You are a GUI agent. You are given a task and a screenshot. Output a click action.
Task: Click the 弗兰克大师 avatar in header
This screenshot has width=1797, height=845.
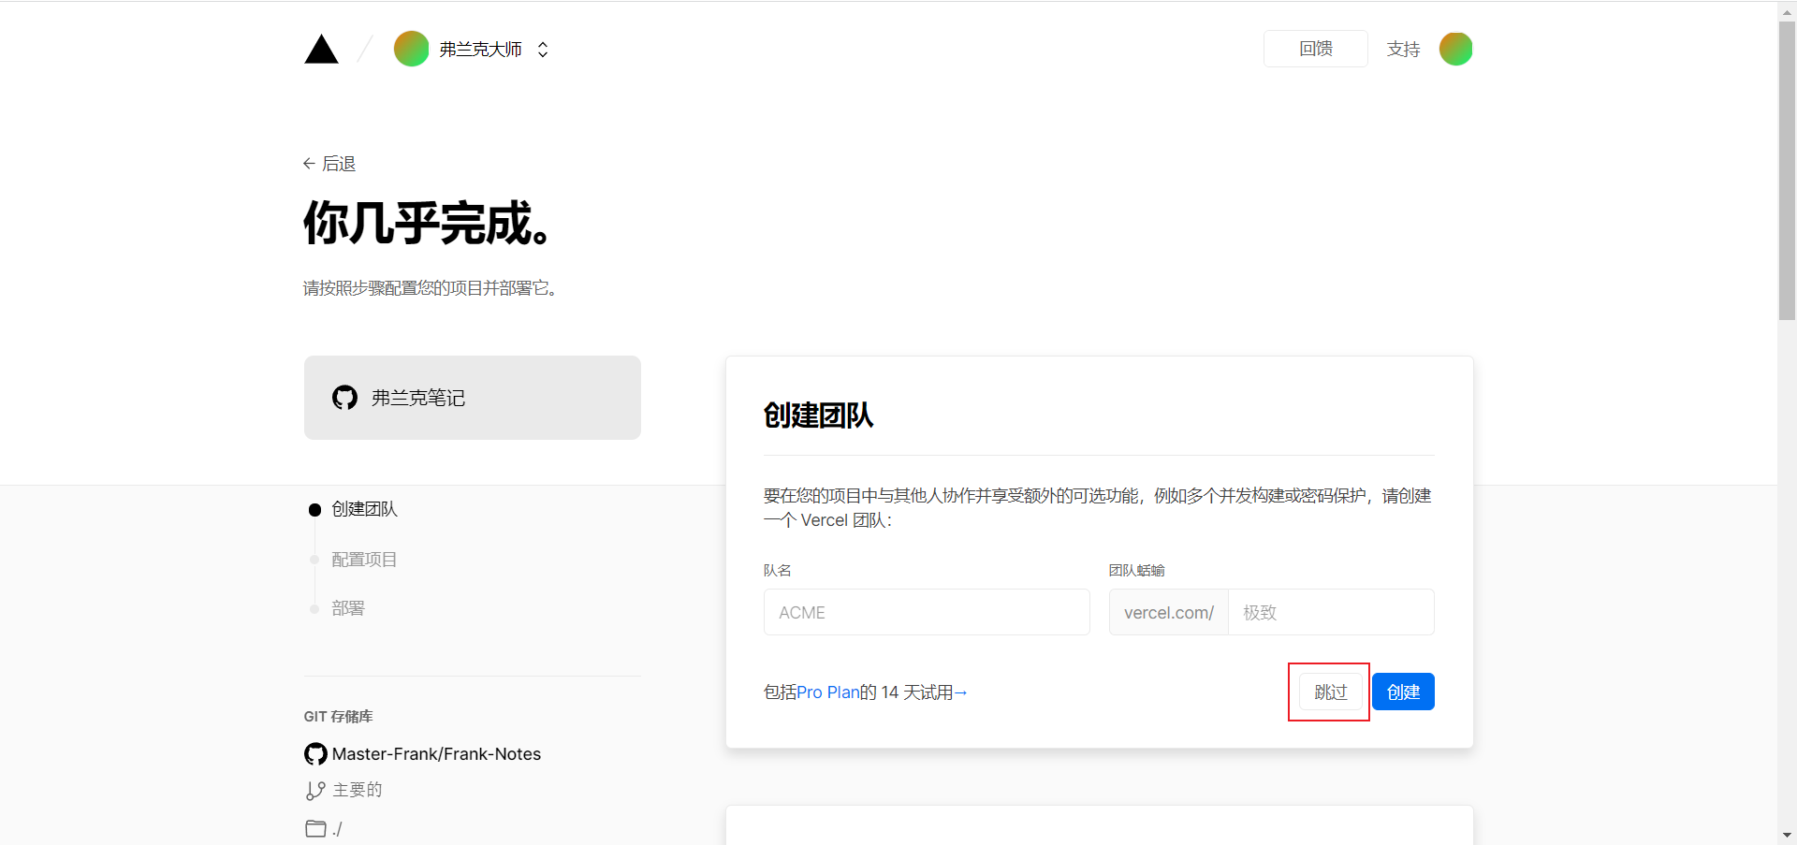click(411, 49)
